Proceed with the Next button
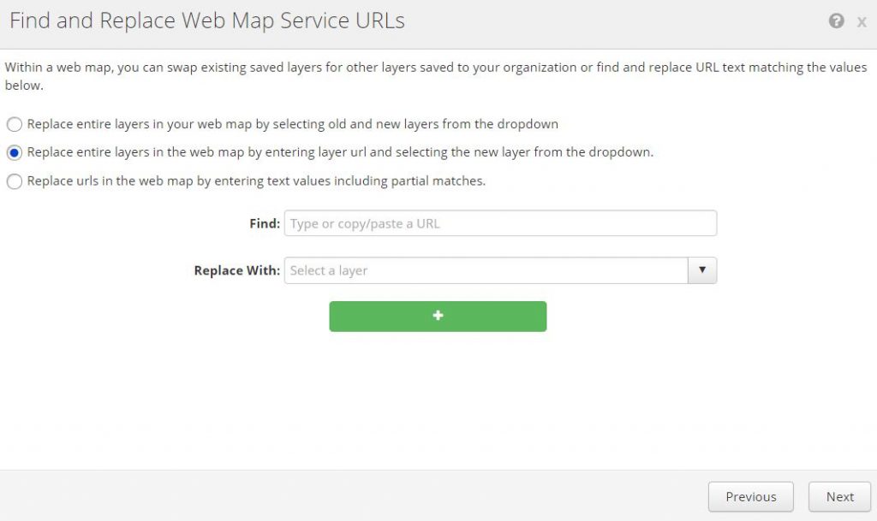This screenshot has height=521, width=877. [x=839, y=496]
